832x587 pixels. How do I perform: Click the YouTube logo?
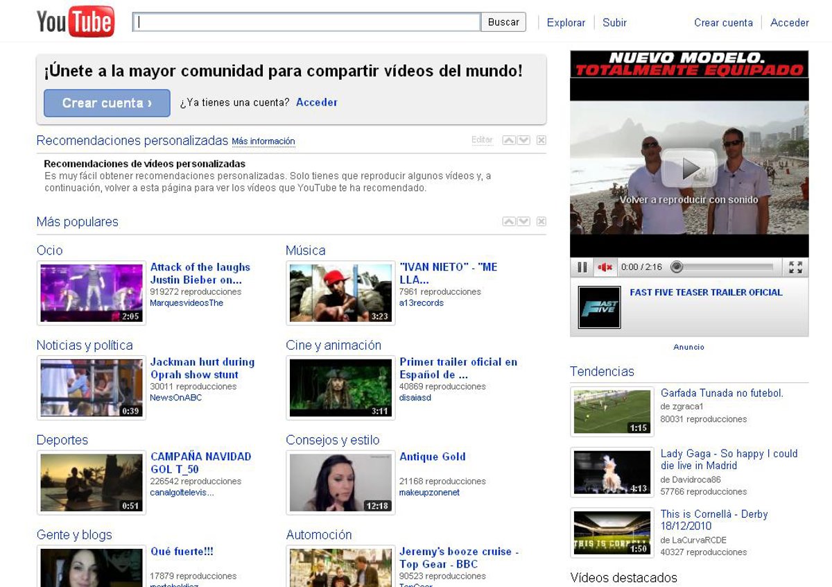coord(75,22)
